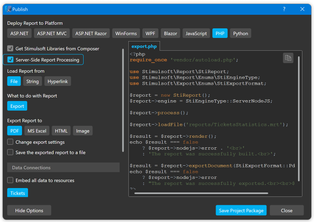
Task: Open the export.php code tab
Action: [144, 46]
